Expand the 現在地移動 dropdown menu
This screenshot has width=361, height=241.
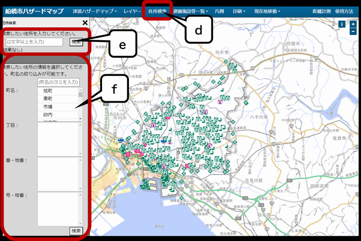coord(267,11)
